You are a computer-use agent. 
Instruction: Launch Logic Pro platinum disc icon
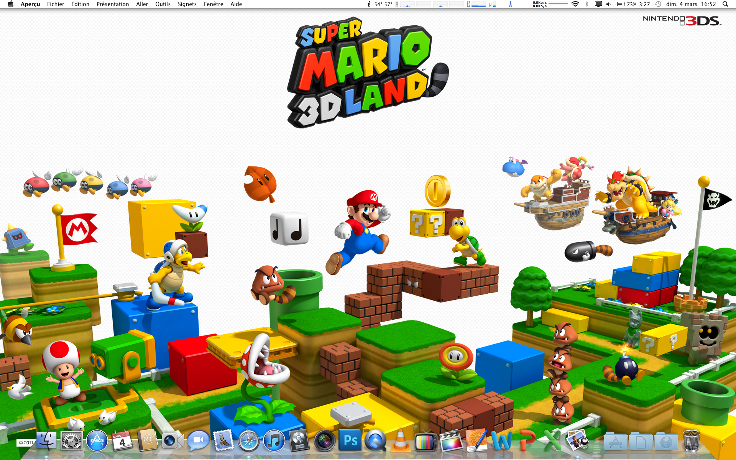[x=299, y=440]
